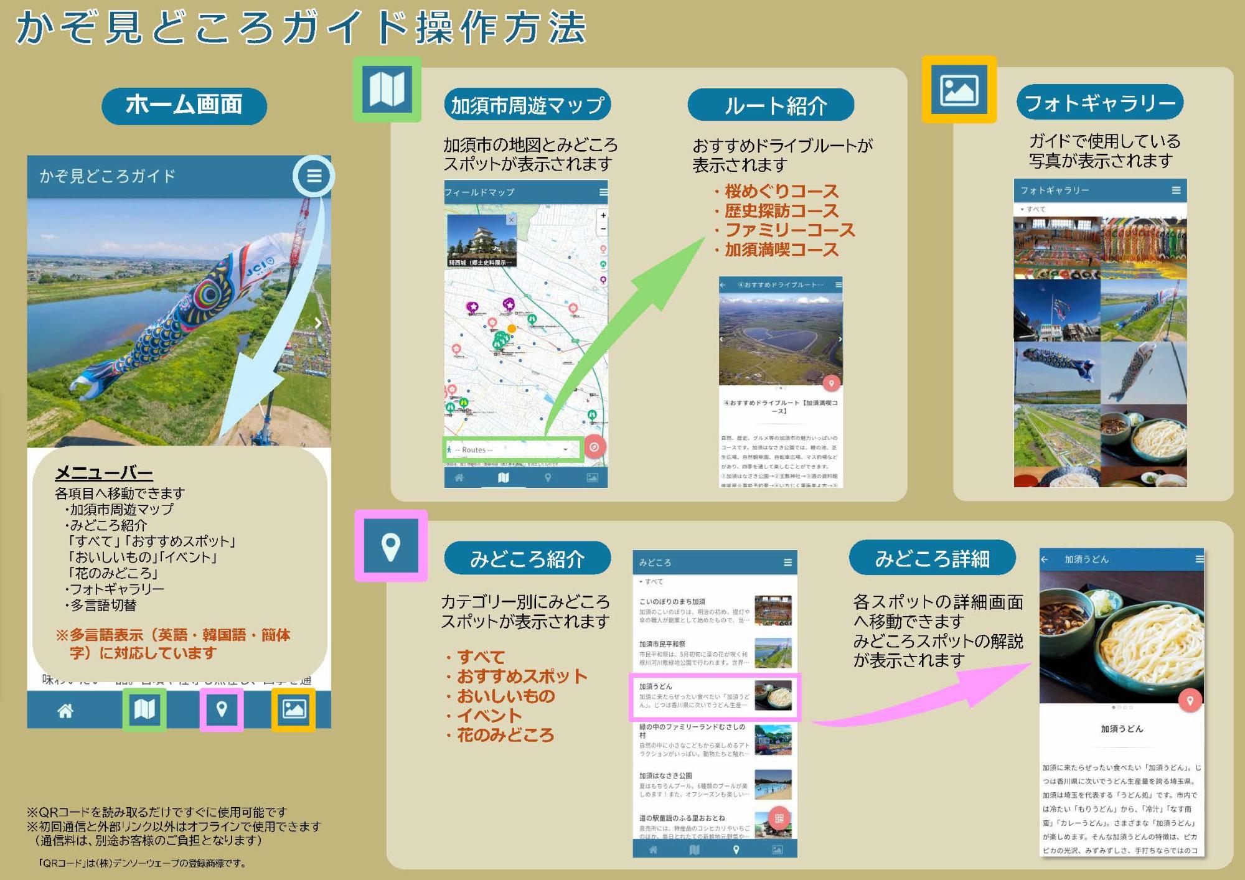This screenshot has width=1245, height=880.
Task: Expand the すべて filter in photo gallery
Action: [x=1033, y=209]
